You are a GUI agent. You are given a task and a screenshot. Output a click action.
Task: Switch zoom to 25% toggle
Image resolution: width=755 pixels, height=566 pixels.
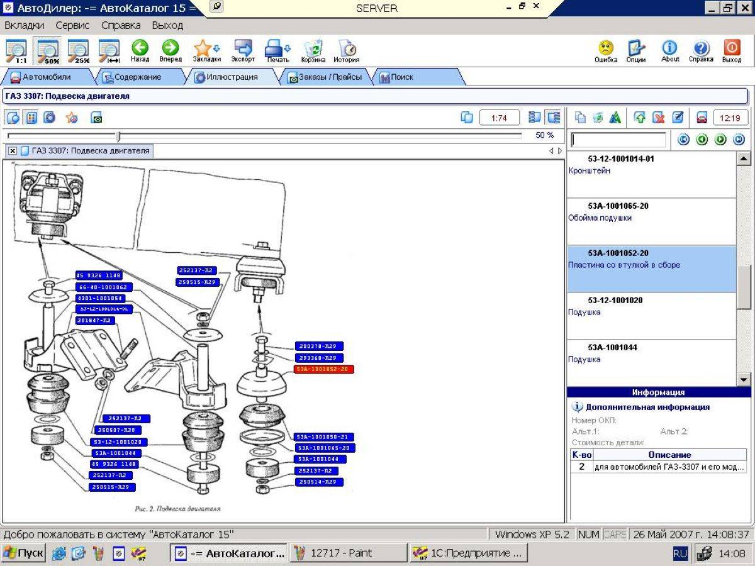coord(79,51)
